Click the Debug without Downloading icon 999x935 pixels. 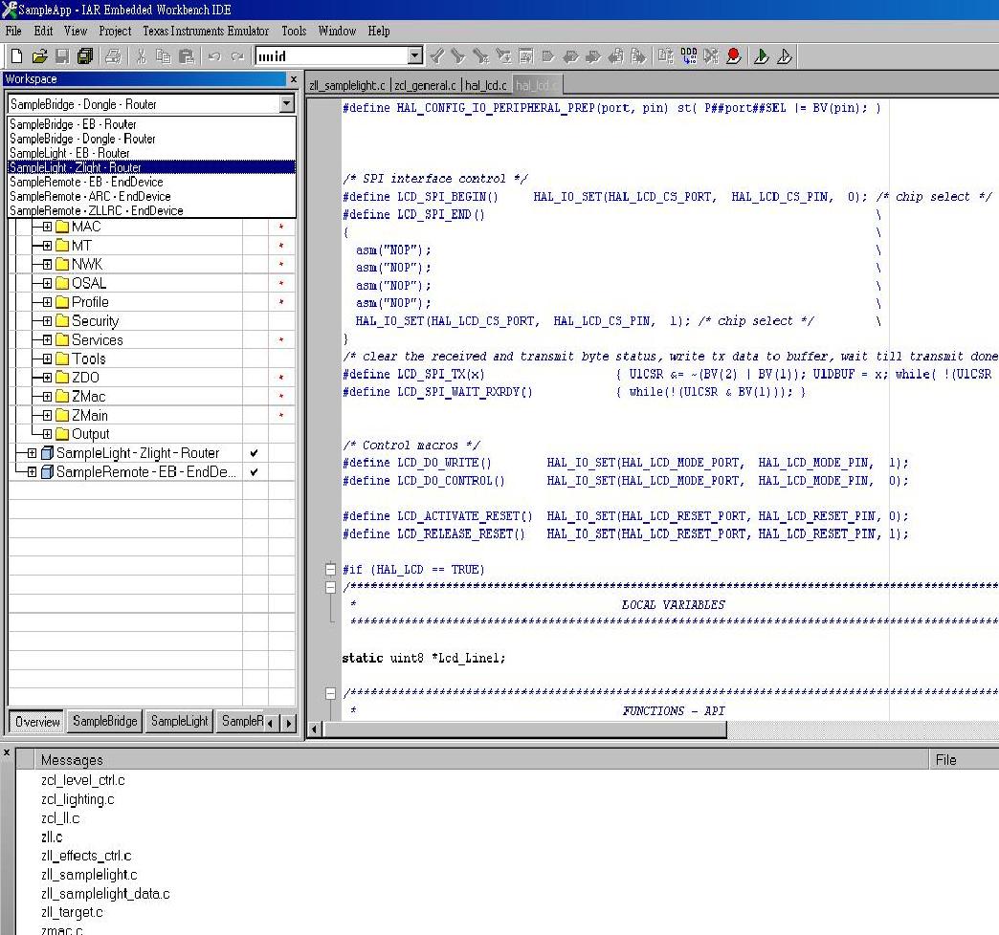(785, 56)
